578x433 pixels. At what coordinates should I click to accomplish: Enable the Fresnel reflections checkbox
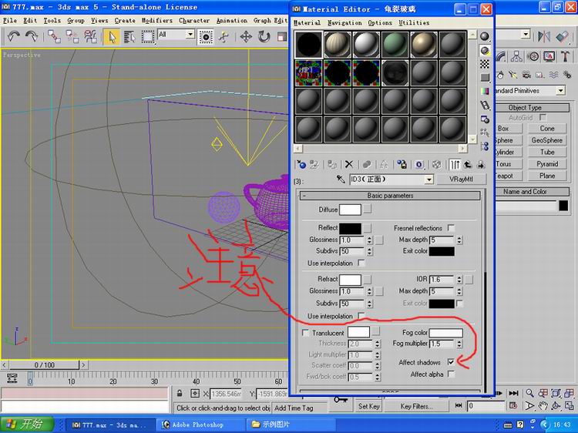[451, 228]
